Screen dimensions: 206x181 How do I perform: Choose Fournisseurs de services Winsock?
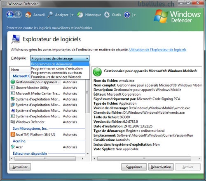(60, 77)
